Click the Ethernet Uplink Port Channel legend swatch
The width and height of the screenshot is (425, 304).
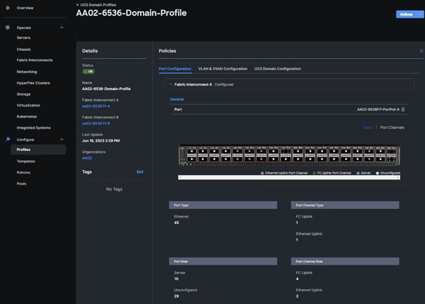pyautogui.click(x=262, y=173)
